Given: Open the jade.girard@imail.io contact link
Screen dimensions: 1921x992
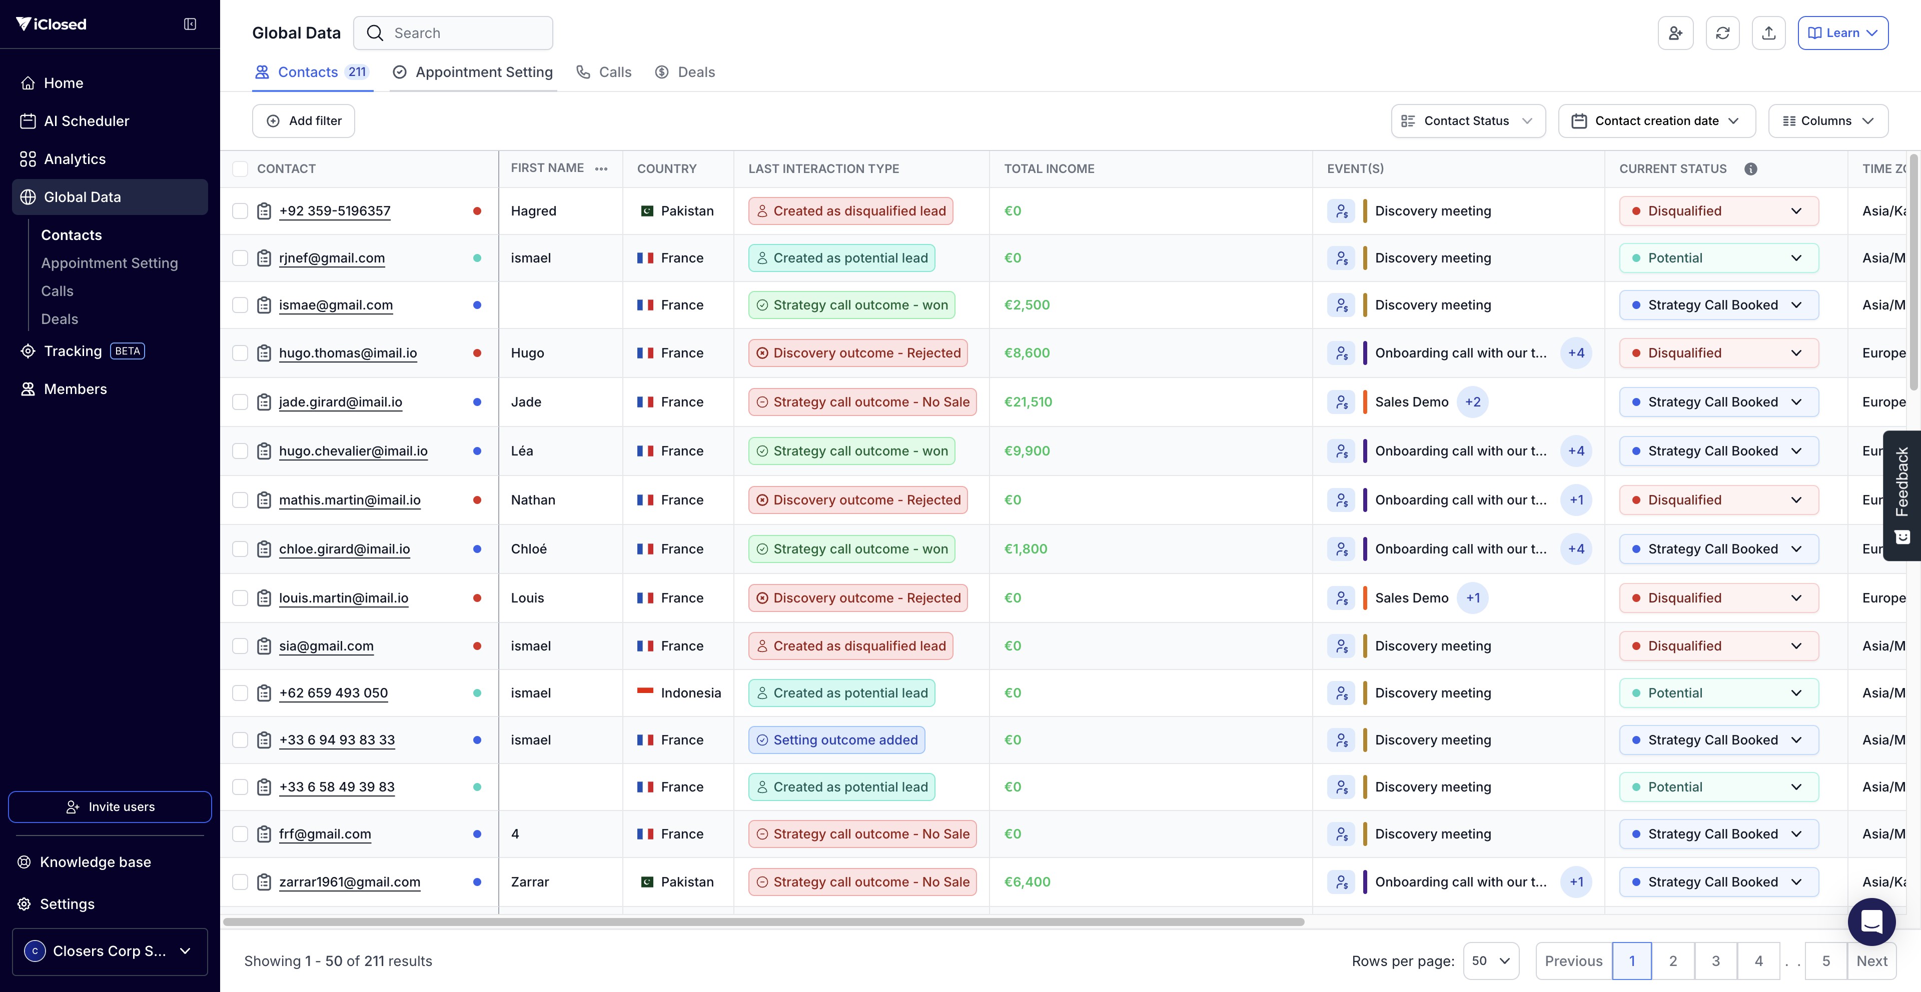Looking at the screenshot, I should pyautogui.click(x=340, y=401).
